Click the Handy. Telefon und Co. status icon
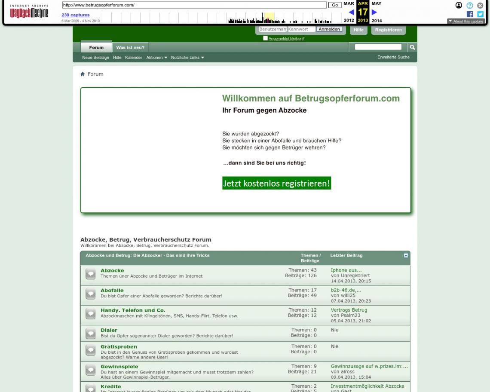The height and width of the screenshot is (392, 490). [x=91, y=313]
